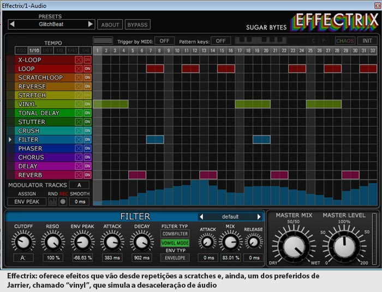Image resolution: width=382 pixels, height=292 pixels.
Task: Clear the CHORUS track with its X icon
Action: pyautogui.click(x=79, y=157)
